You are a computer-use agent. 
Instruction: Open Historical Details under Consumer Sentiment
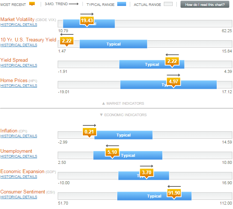click(x=19, y=197)
